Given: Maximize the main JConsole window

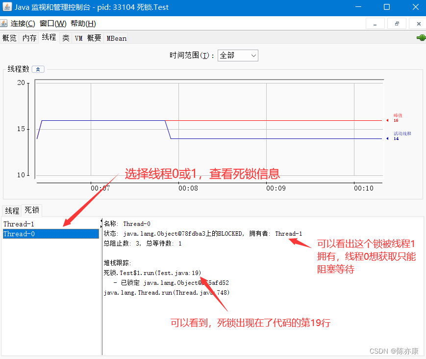Looking at the screenshot, I should point(387,7).
